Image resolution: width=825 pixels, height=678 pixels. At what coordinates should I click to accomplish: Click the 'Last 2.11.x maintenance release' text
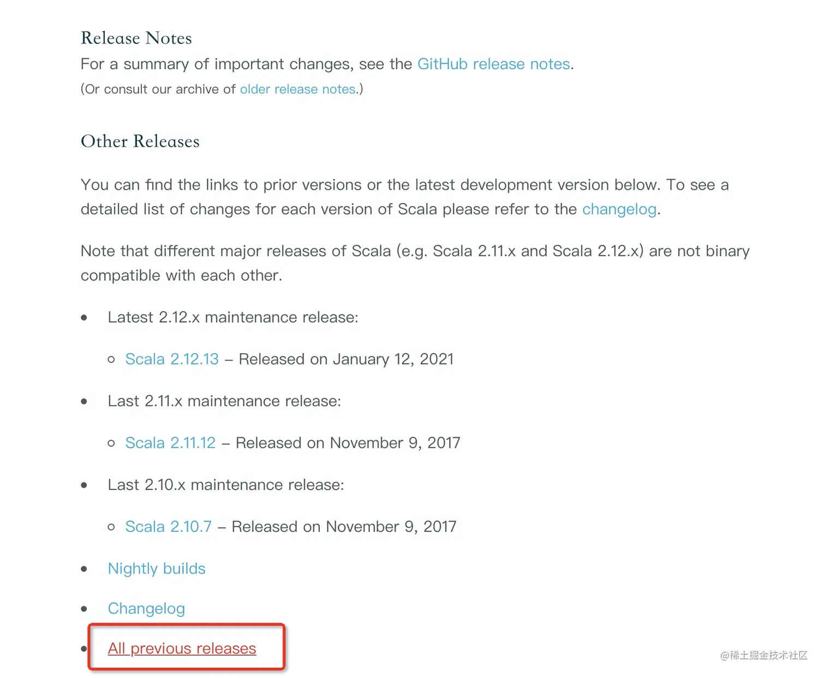tap(224, 401)
